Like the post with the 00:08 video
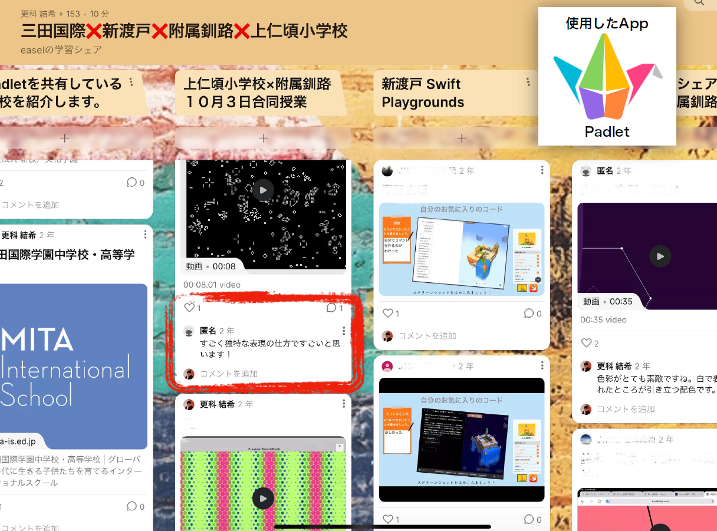717x531 pixels. pos(189,308)
